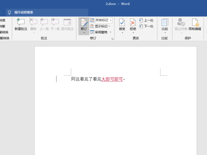Click the lightbulb icon beside search
Image resolution: width=207 pixels, height=155 pixels.
(x=10, y=12)
